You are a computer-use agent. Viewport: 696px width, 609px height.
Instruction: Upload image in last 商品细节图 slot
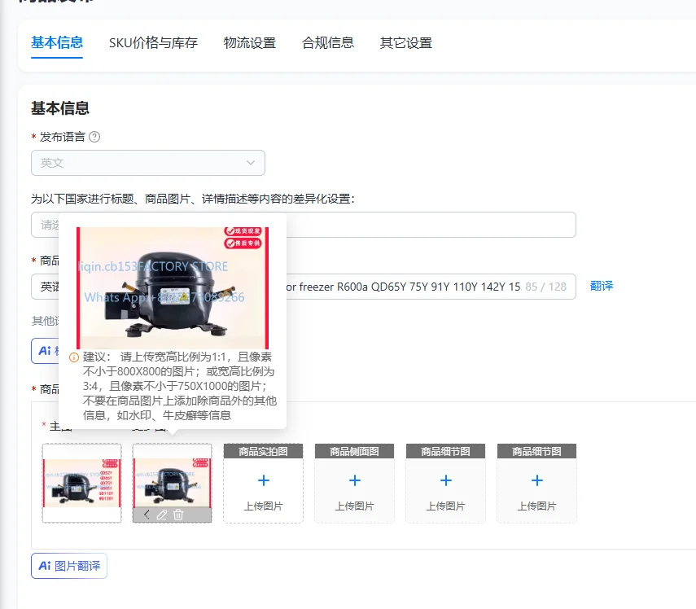click(x=536, y=483)
